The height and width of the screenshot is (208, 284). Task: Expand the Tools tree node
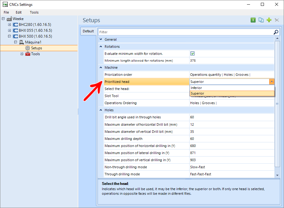[x=22, y=54]
